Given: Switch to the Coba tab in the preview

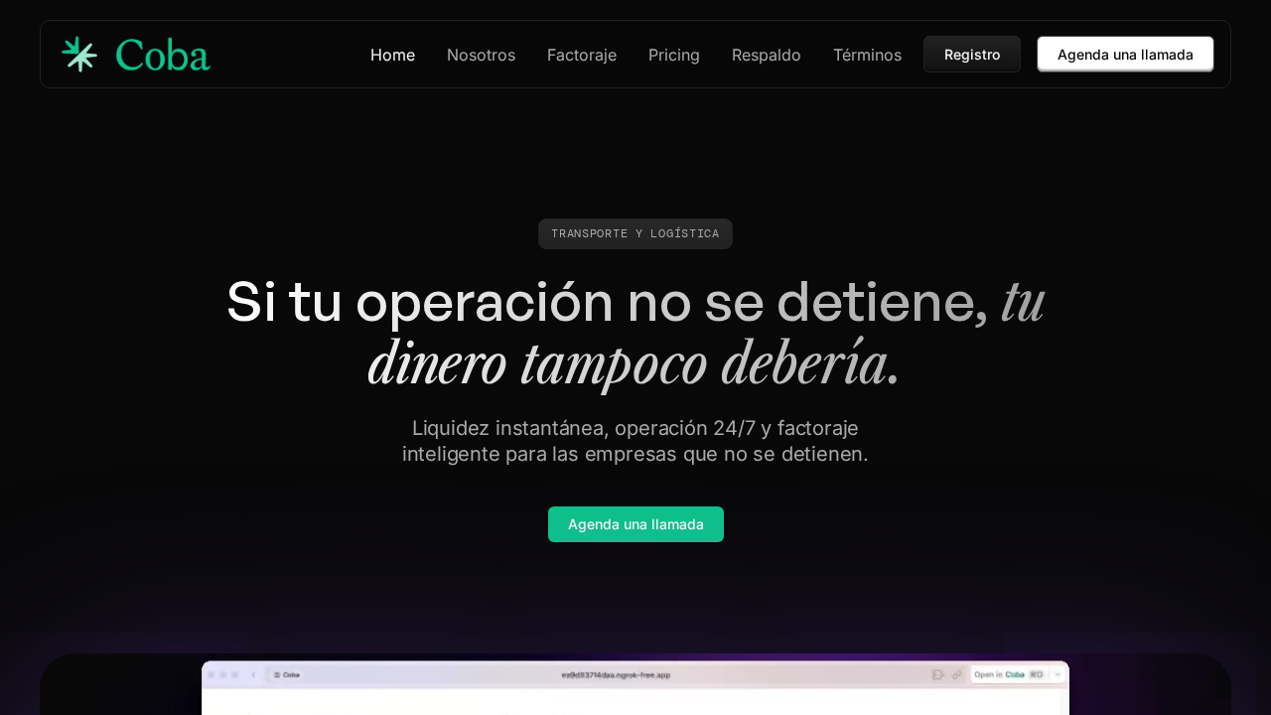Looking at the screenshot, I should (291, 674).
